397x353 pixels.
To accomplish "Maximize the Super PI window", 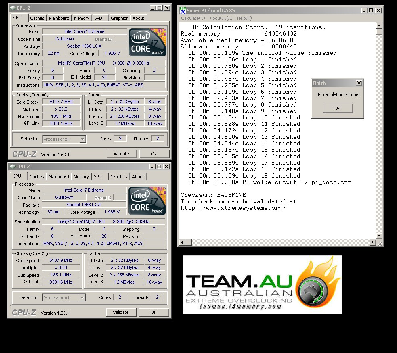I will pos(371,10).
